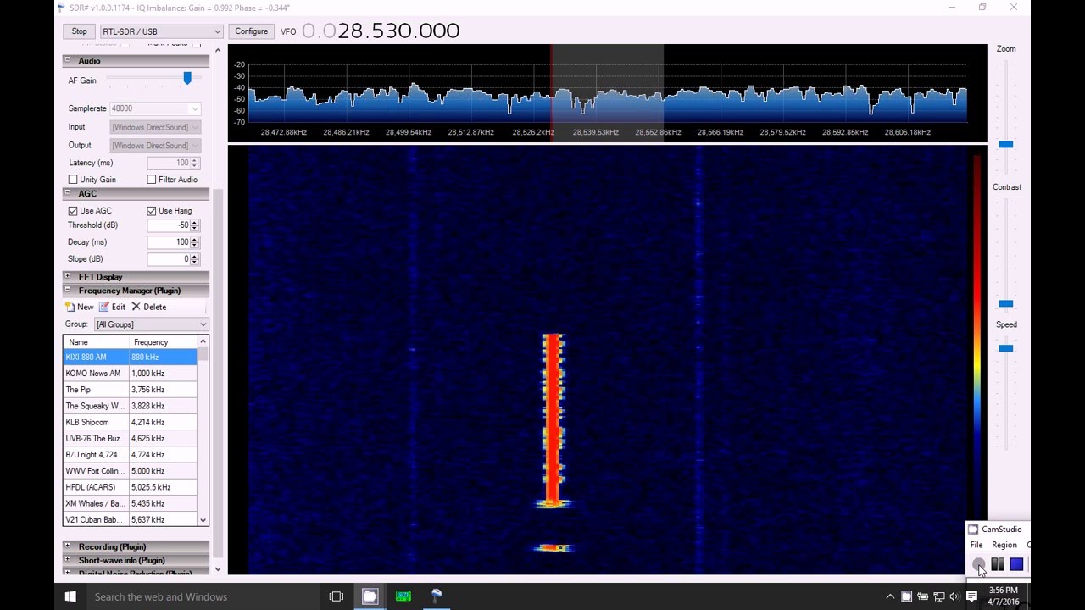1085x610 pixels.
Task: Click the Frequency column header
Action: point(164,342)
